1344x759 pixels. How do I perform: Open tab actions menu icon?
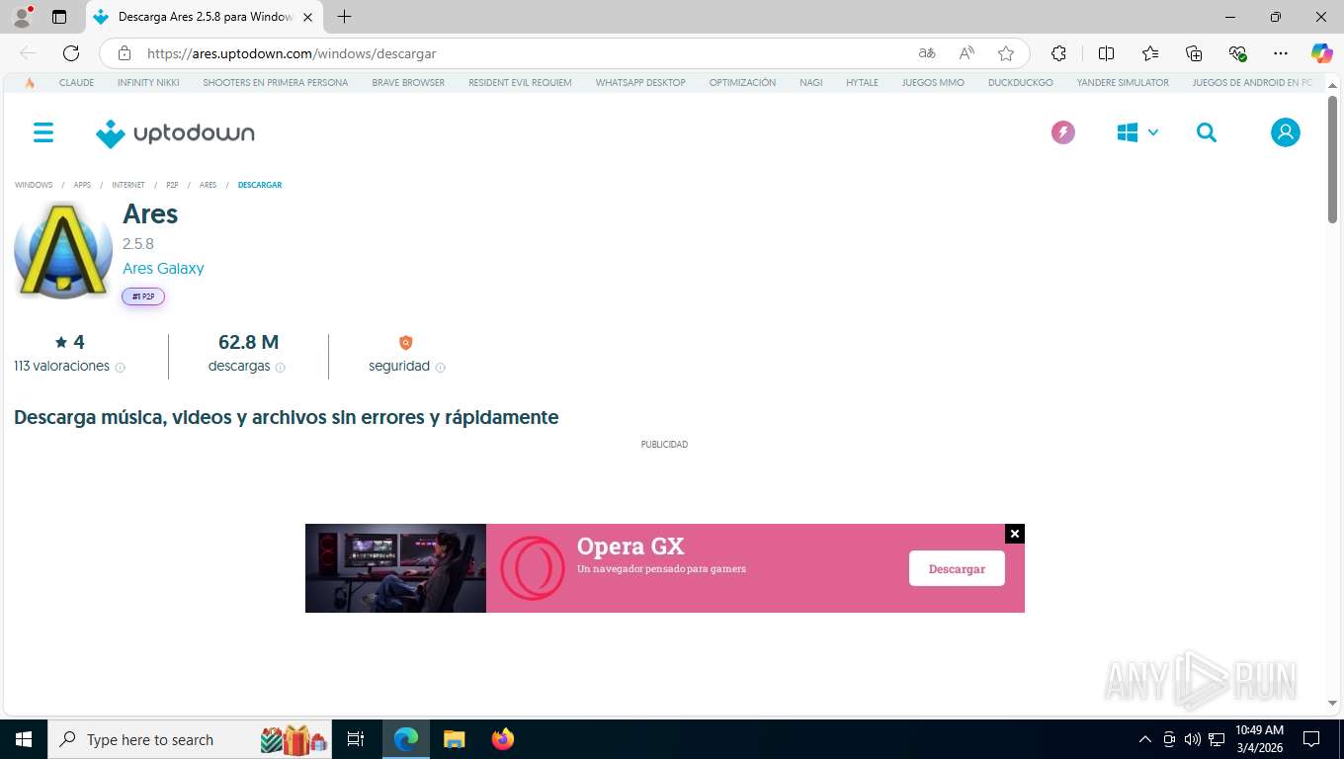click(59, 17)
